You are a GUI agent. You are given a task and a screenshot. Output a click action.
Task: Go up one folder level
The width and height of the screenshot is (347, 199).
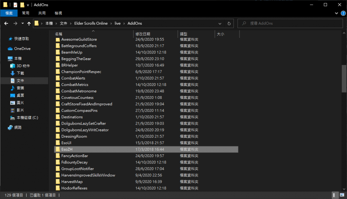click(29, 23)
